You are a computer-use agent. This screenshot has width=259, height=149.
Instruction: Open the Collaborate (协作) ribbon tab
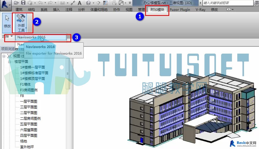pyautogui.click(x=117, y=10)
